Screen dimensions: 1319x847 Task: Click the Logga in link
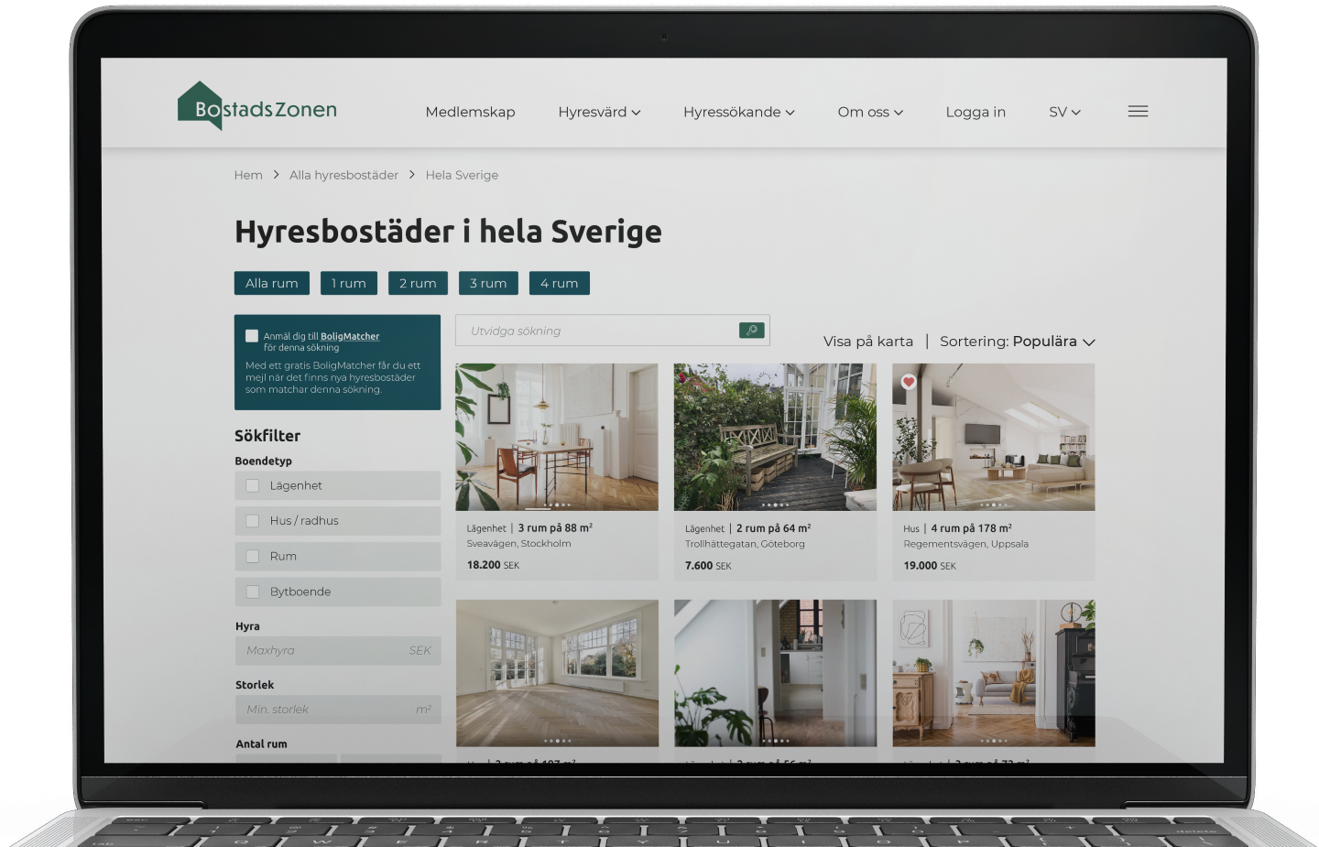pos(976,112)
